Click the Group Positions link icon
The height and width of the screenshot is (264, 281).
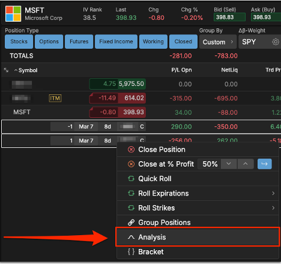click(x=131, y=223)
